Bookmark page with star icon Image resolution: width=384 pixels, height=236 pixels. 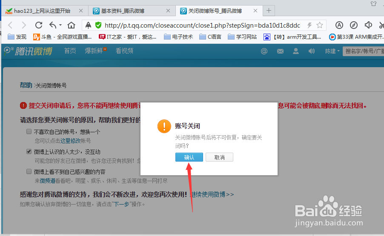320,25
